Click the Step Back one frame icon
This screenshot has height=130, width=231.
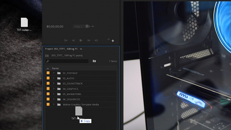click(x=73, y=40)
